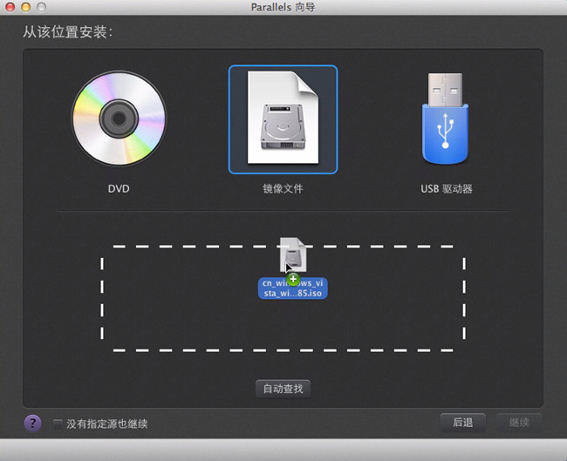The height and width of the screenshot is (461, 567).
Task: Click the Parallels 向导 title bar text
Action: pyautogui.click(x=283, y=8)
